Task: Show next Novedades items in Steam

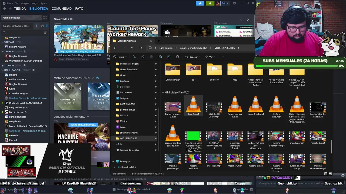Action: 248,19
